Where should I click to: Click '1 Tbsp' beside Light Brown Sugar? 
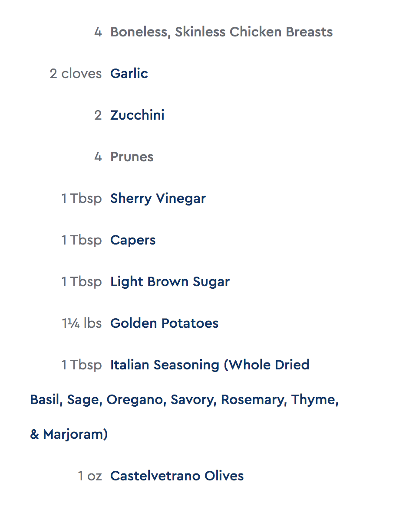[82, 282]
